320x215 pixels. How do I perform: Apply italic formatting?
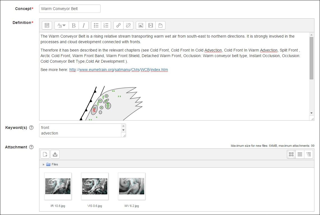coord(84,25)
